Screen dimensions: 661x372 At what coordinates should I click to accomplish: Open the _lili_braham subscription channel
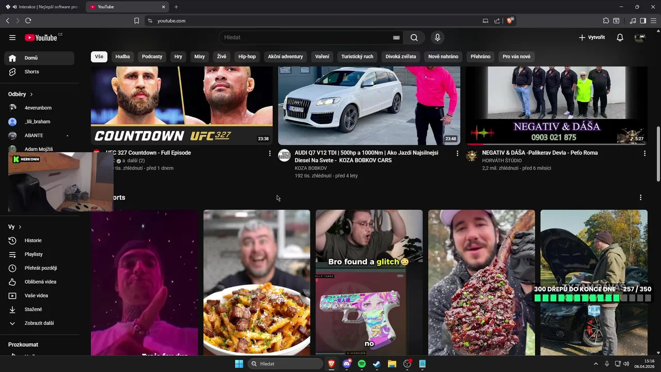click(x=39, y=121)
